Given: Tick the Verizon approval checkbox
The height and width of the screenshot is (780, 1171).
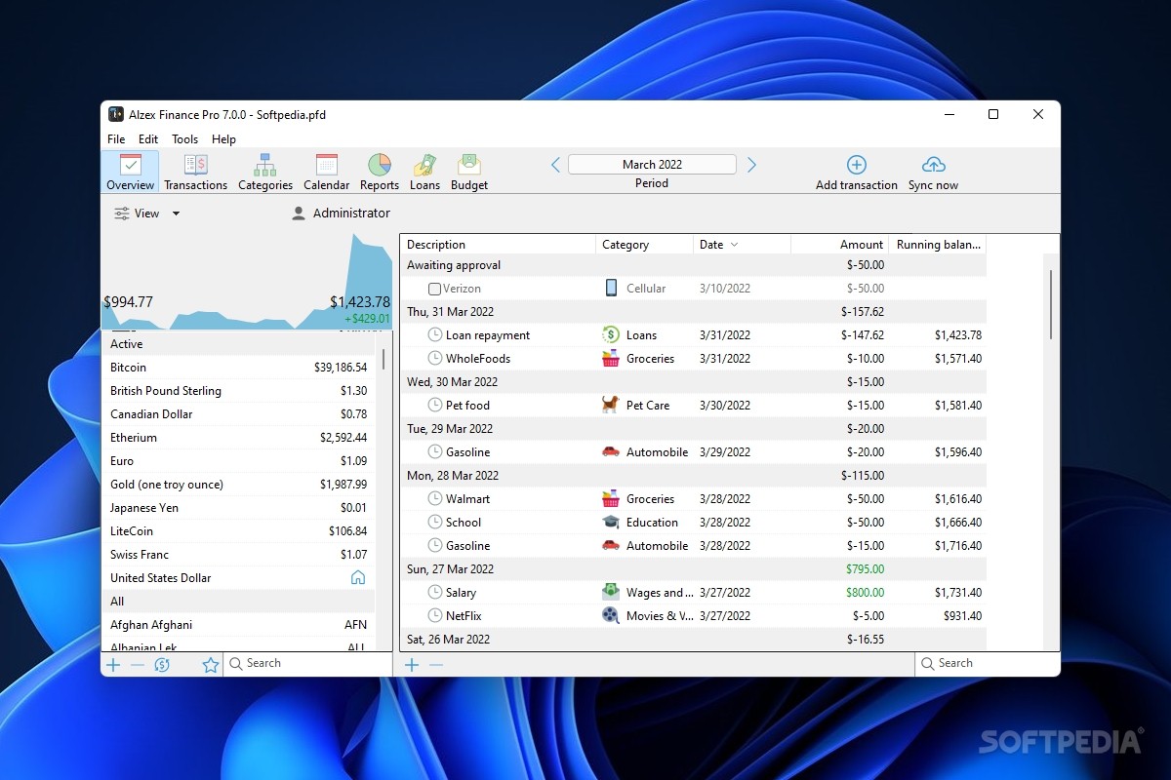Looking at the screenshot, I should 435,289.
